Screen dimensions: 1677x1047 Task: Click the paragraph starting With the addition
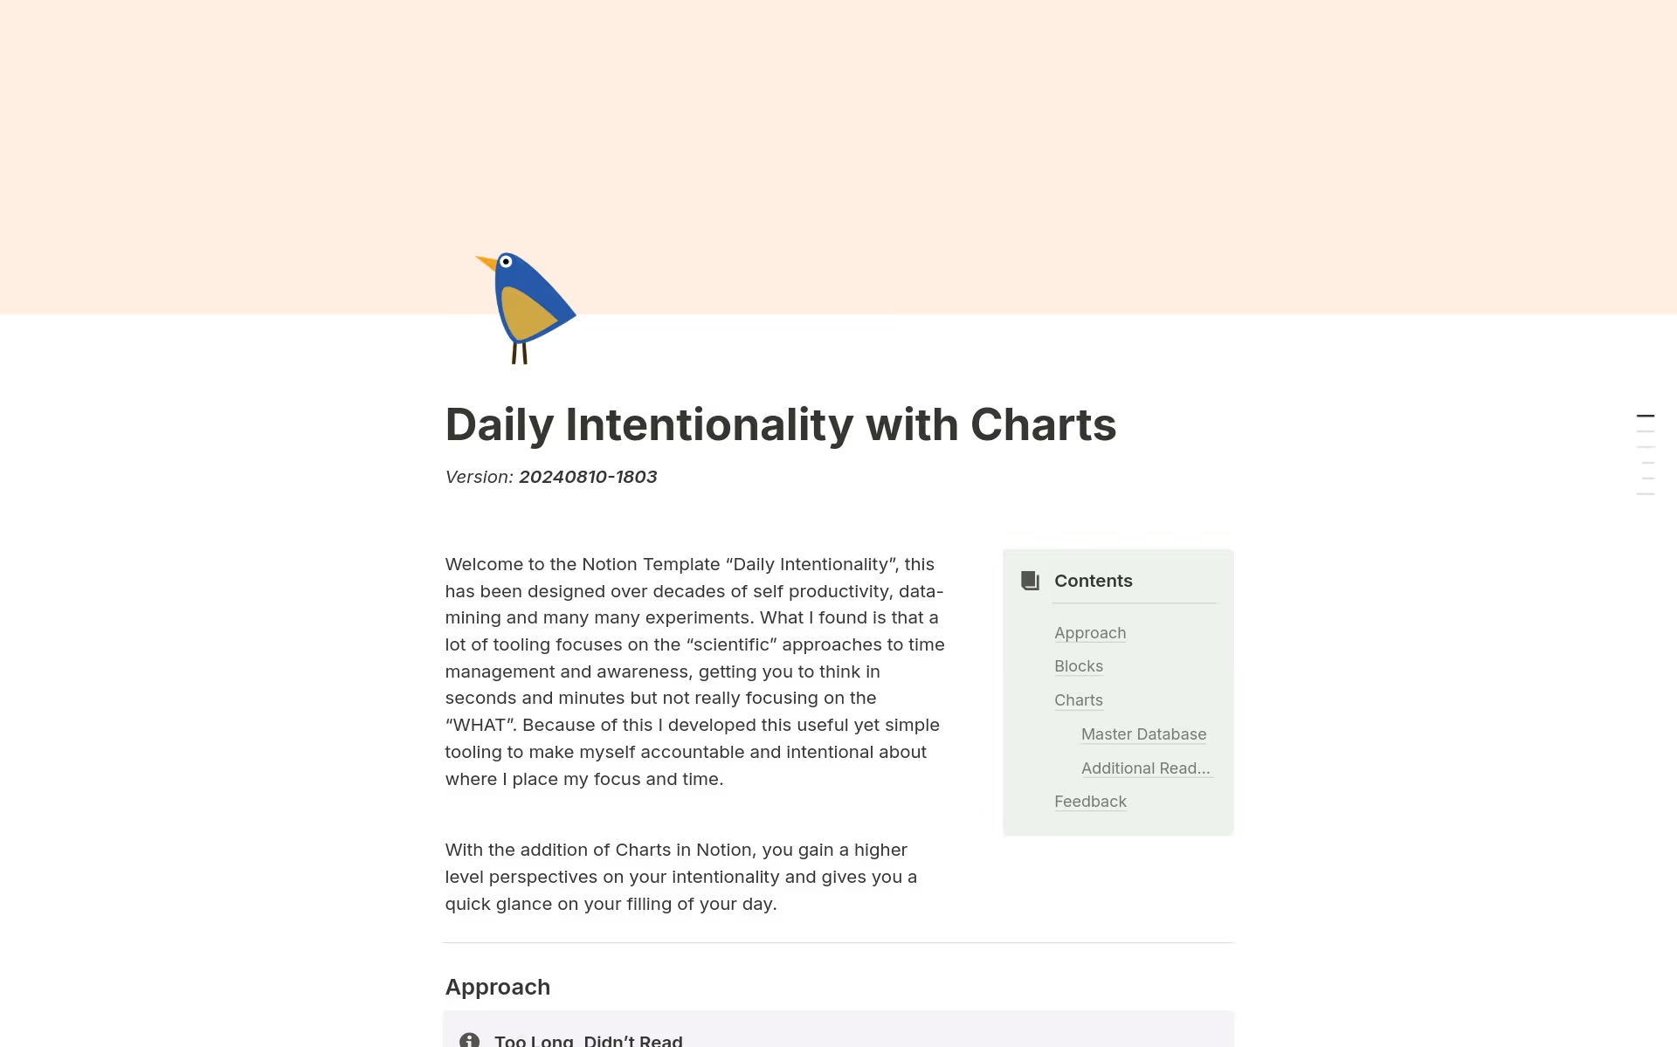(x=681, y=877)
